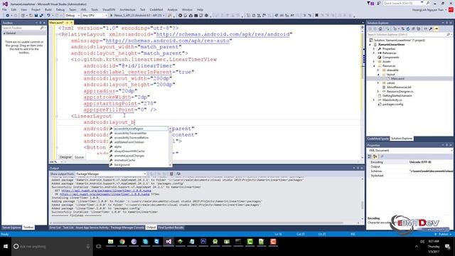Screen dimensions: 455x256
Task: Click the feedback icon near Quick Launch
Action: pyautogui.click(x=379, y=3)
